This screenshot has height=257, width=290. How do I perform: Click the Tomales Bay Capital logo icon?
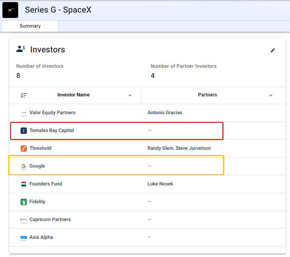coord(24,131)
